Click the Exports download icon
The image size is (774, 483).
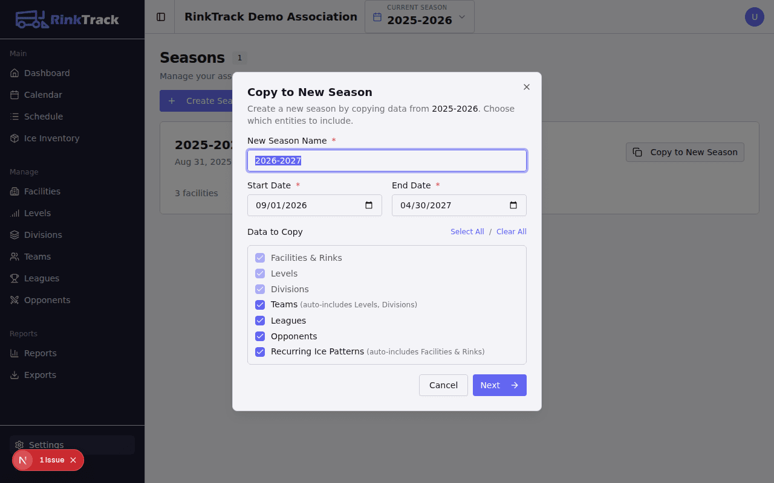15,375
